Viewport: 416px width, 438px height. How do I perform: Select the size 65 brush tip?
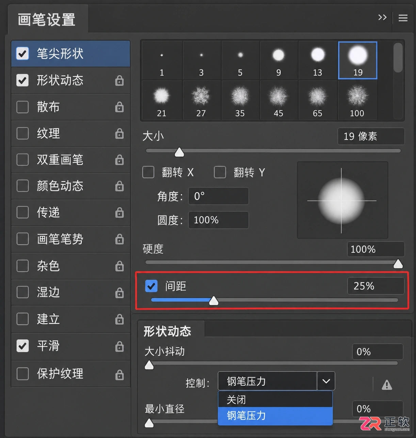318,100
